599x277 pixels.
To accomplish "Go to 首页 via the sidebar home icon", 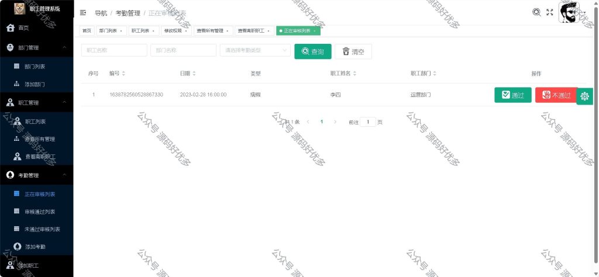I will [11, 28].
